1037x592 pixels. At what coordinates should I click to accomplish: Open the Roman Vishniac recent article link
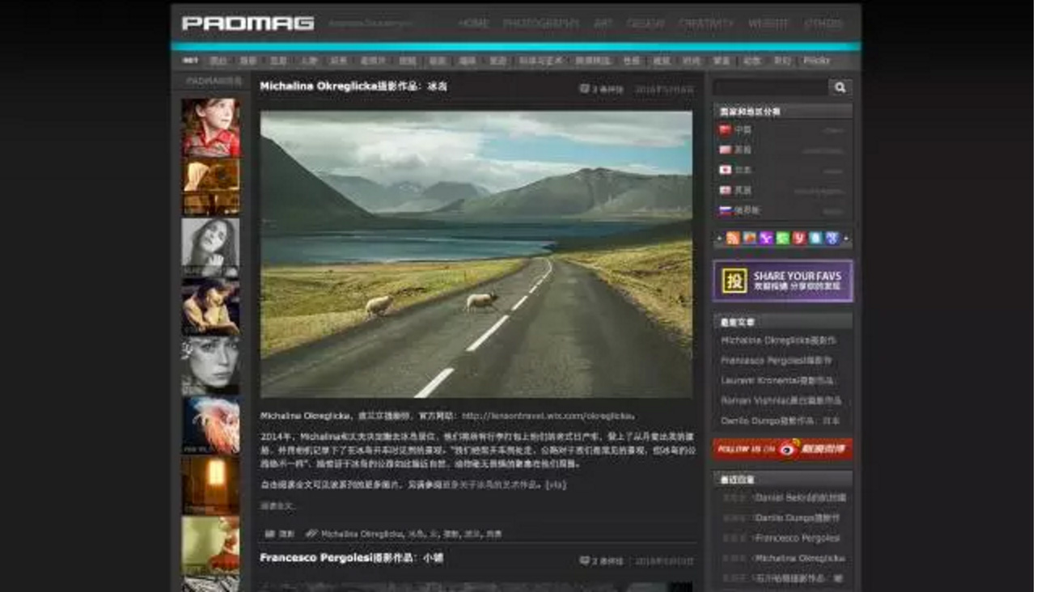click(x=781, y=401)
